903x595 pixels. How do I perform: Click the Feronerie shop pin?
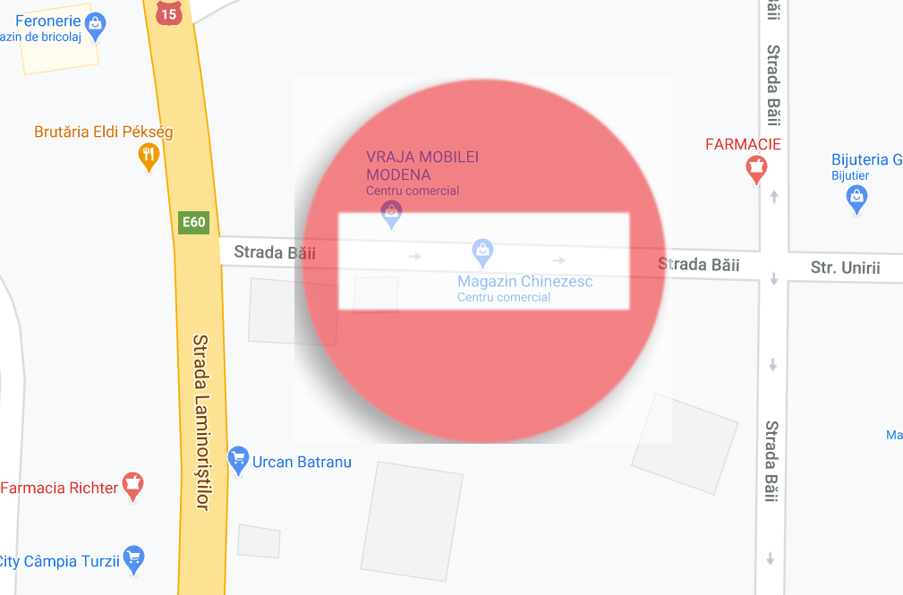[95, 27]
